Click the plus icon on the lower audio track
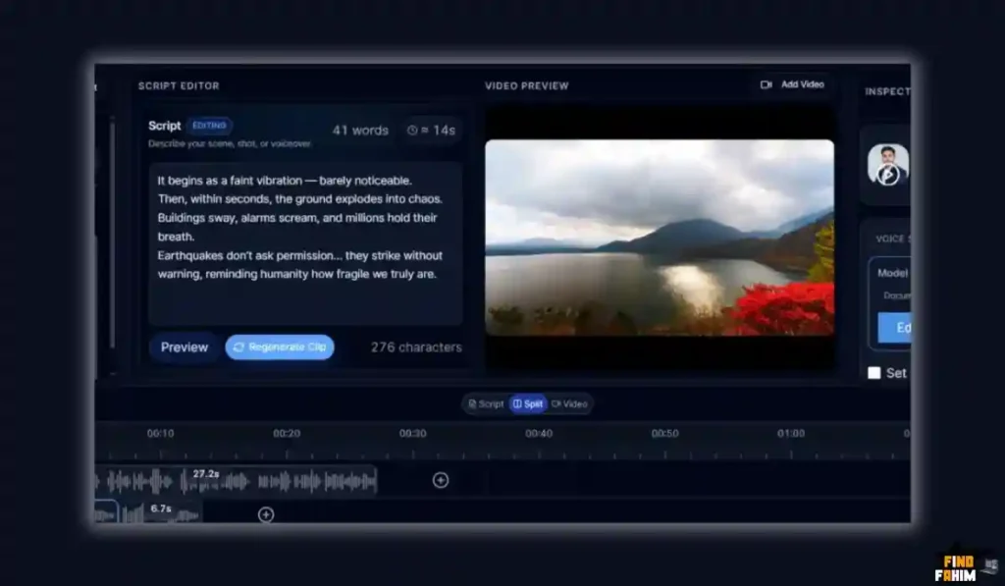 click(x=266, y=514)
